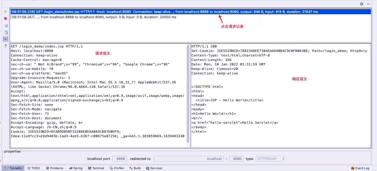
Task: Click the request pane vertical scrollbar
Action: [188, 94]
